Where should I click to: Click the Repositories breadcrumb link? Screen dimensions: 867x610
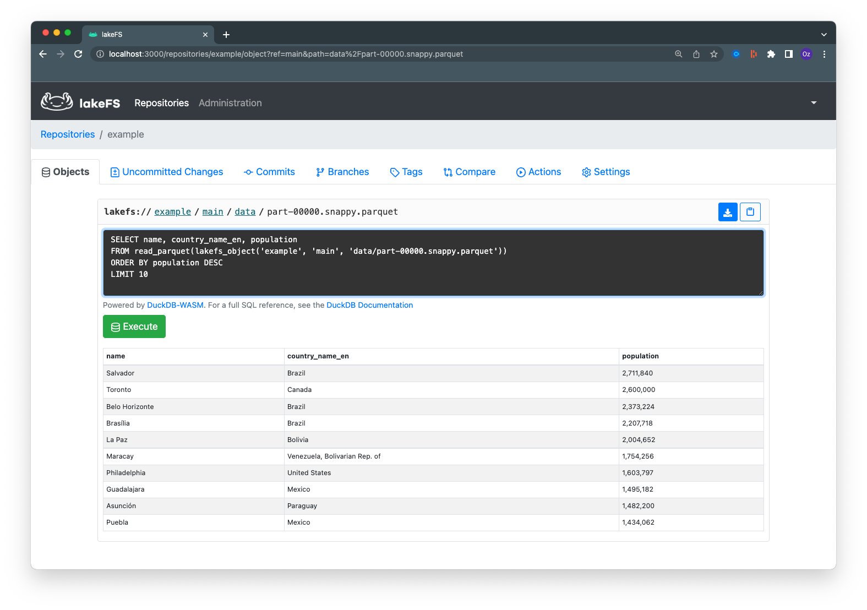coord(68,134)
